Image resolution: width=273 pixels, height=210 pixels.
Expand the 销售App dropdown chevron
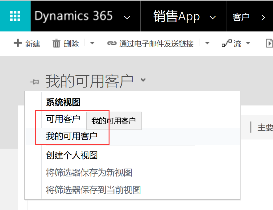[x=213, y=17]
